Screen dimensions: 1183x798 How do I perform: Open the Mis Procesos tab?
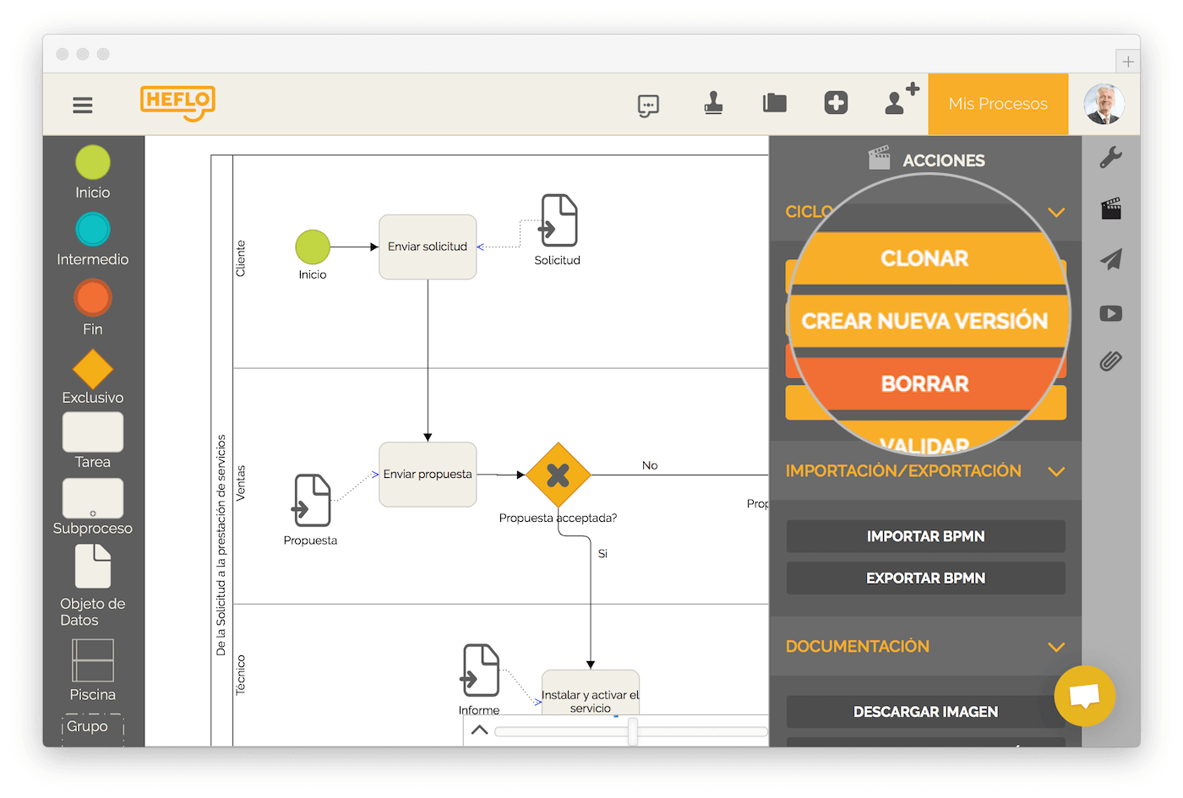(998, 104)
